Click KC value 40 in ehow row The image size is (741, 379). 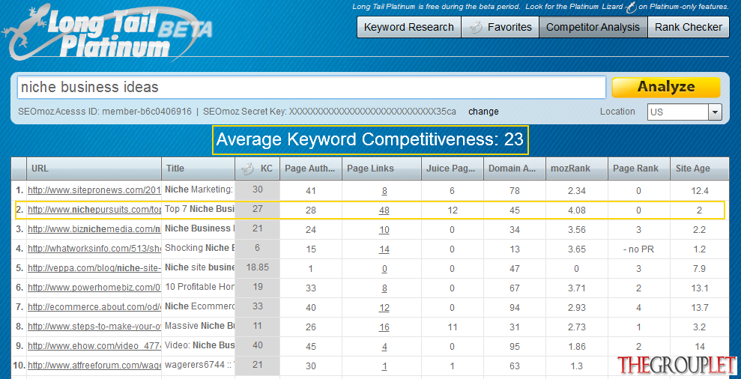tap(258, 345)
